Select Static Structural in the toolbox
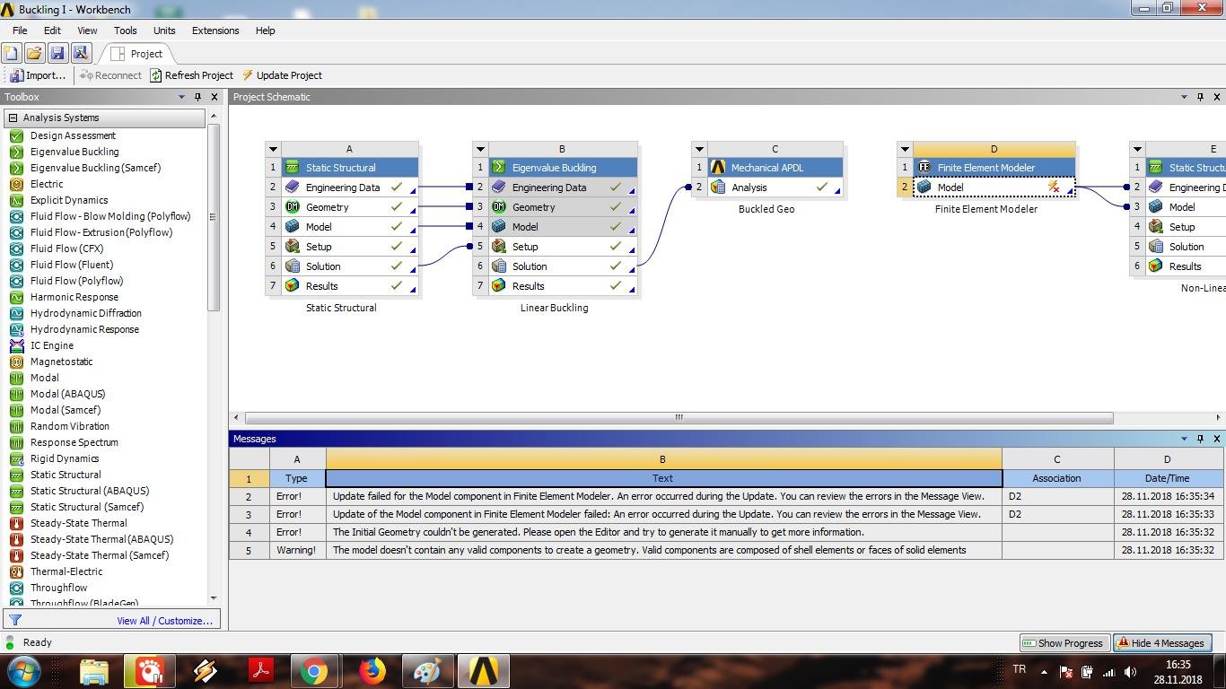Image resolution: width=1226 pixels, height=689 pixels. (x=66, y=475)
